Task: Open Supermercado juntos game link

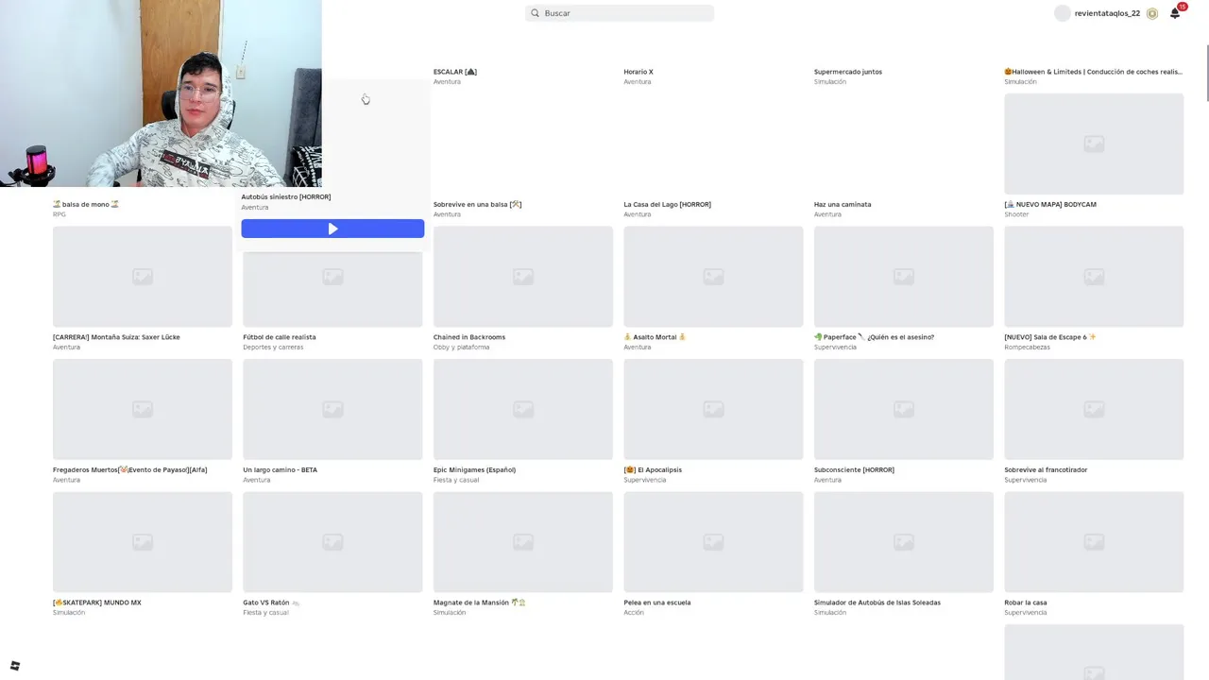Action: point(848,72)
